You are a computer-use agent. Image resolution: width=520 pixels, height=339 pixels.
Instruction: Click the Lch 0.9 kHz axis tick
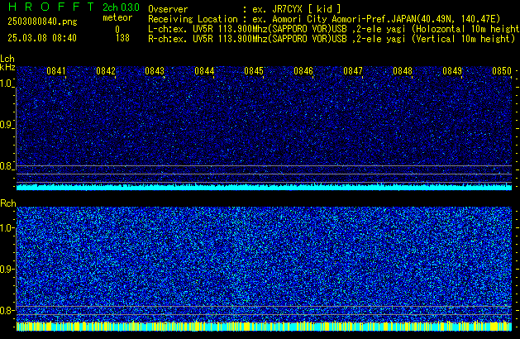[7, 125]
